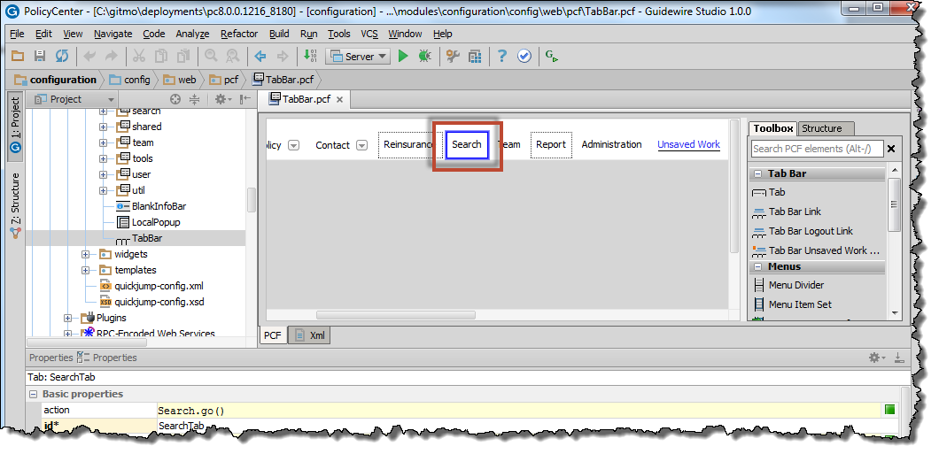This screenshot has width=939, height=454.
Task: Click the Synchronize refresh arrows icon
Action: [62, 57]
